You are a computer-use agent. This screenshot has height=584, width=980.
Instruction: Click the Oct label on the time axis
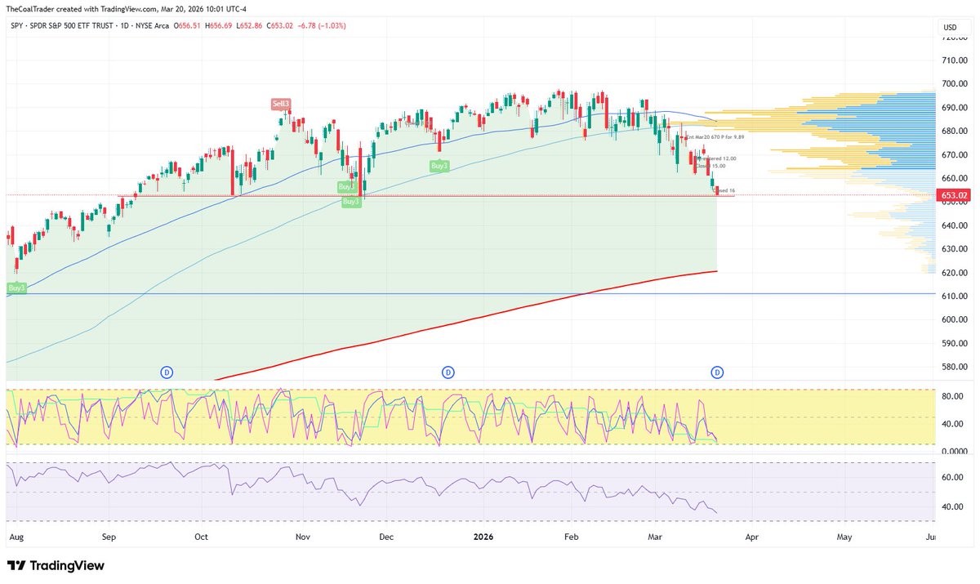pos(203,537)
